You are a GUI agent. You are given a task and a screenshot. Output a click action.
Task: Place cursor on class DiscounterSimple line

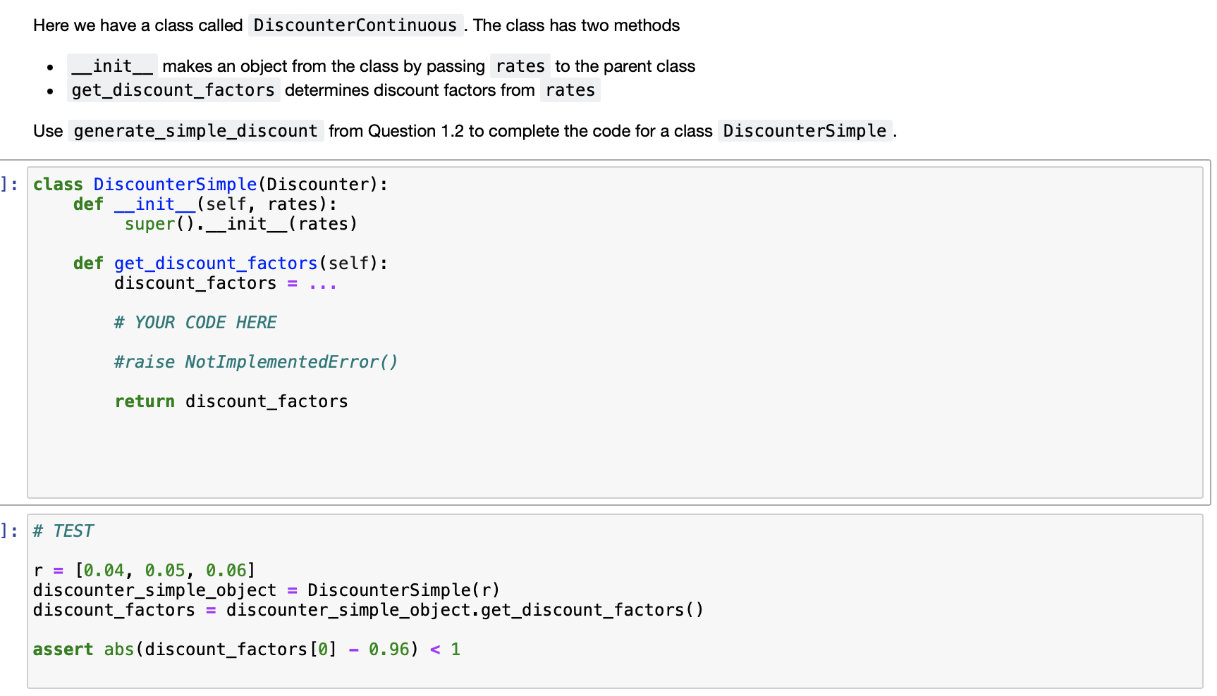(210, 185)
